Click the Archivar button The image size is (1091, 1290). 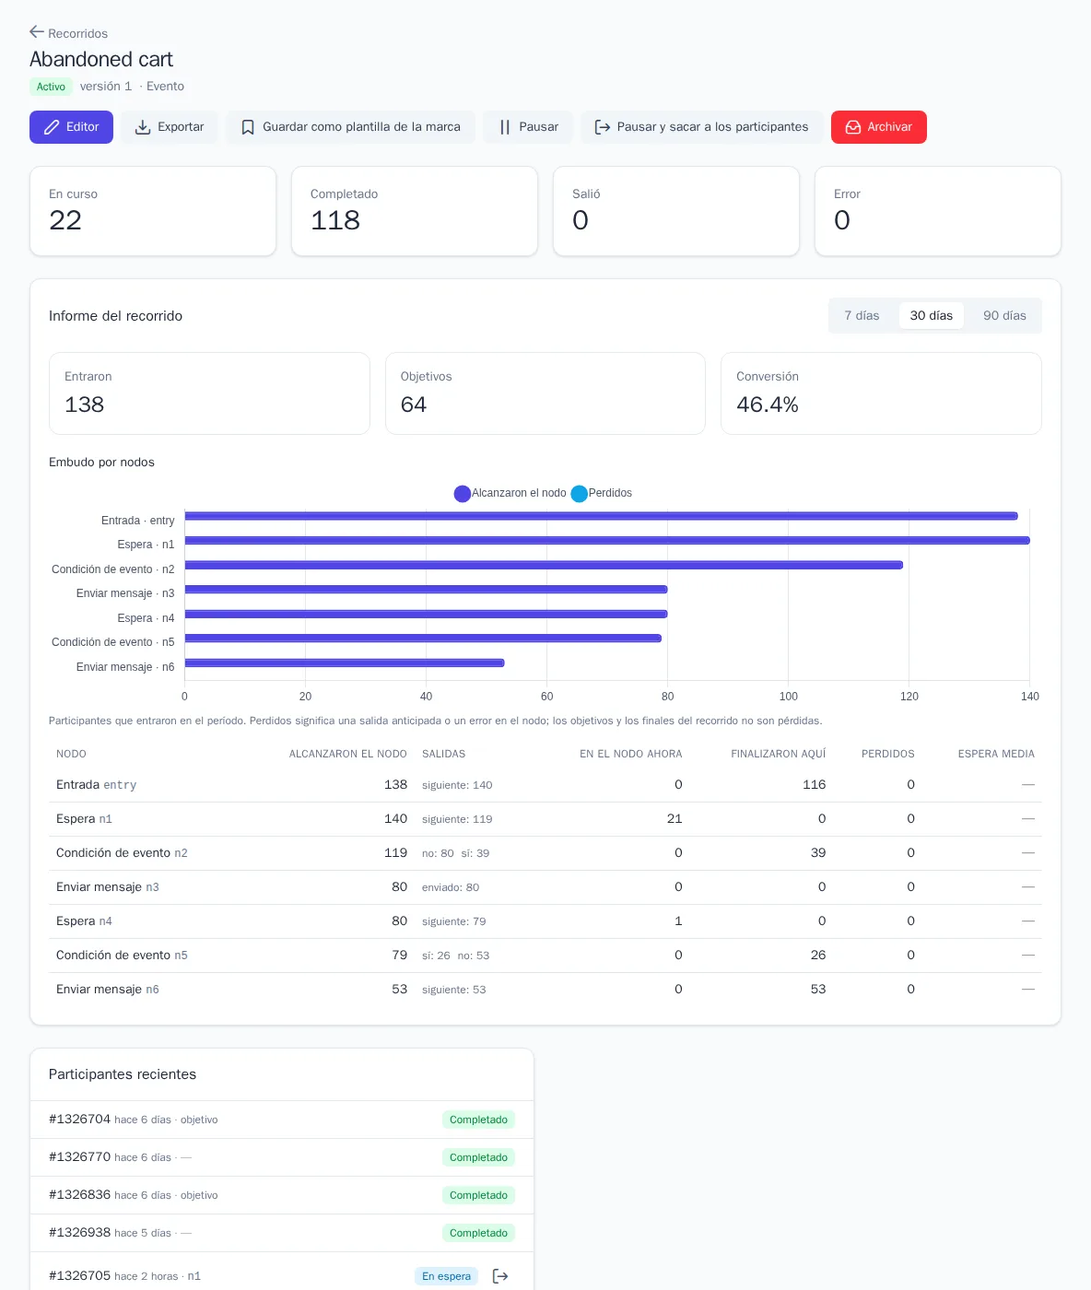879,127
